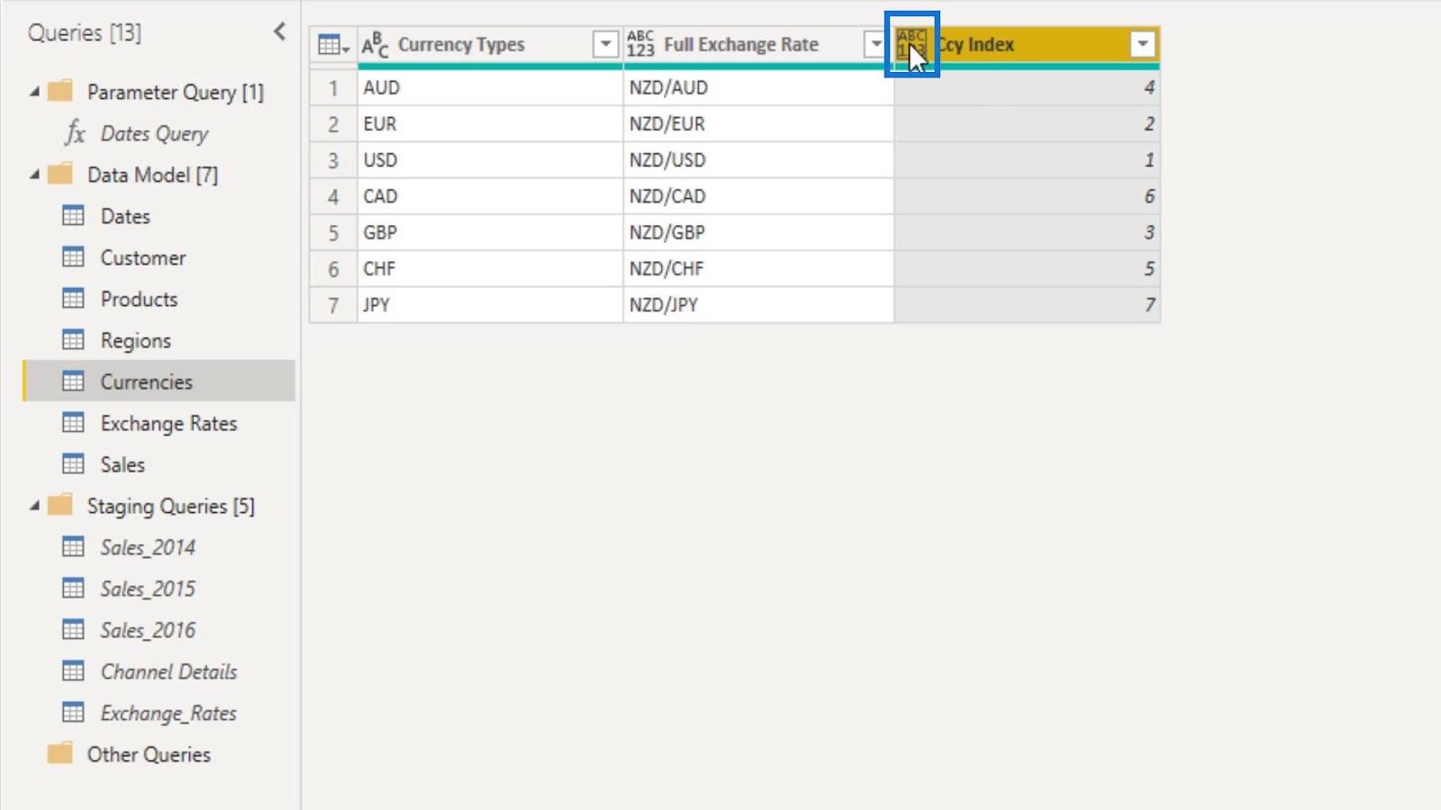Select the Other Queries folder
The height and width of the screenshot is (810, 1441).
[149, 754]
